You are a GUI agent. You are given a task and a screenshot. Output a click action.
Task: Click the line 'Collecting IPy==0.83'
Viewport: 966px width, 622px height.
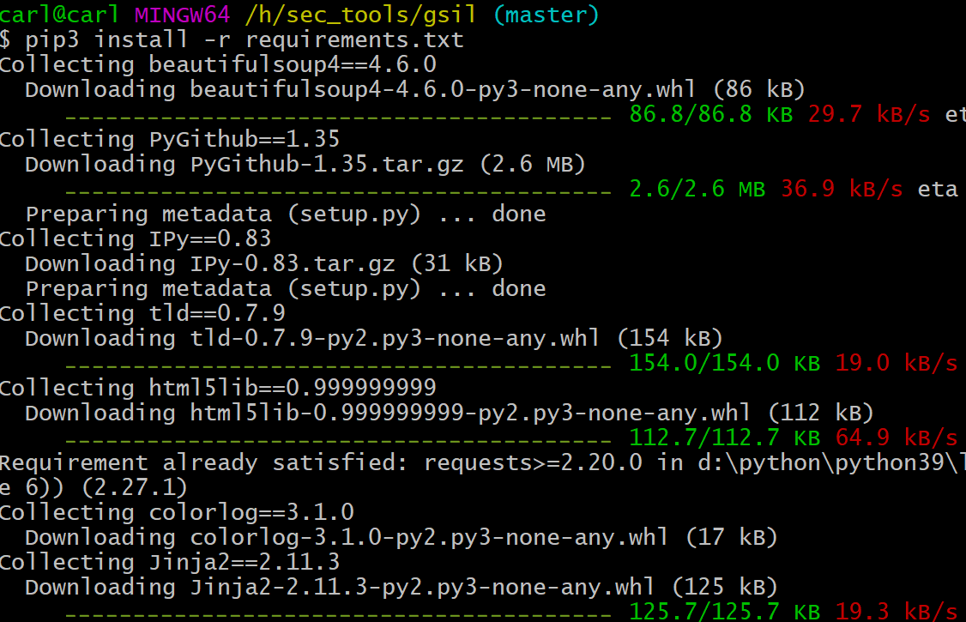136,239
